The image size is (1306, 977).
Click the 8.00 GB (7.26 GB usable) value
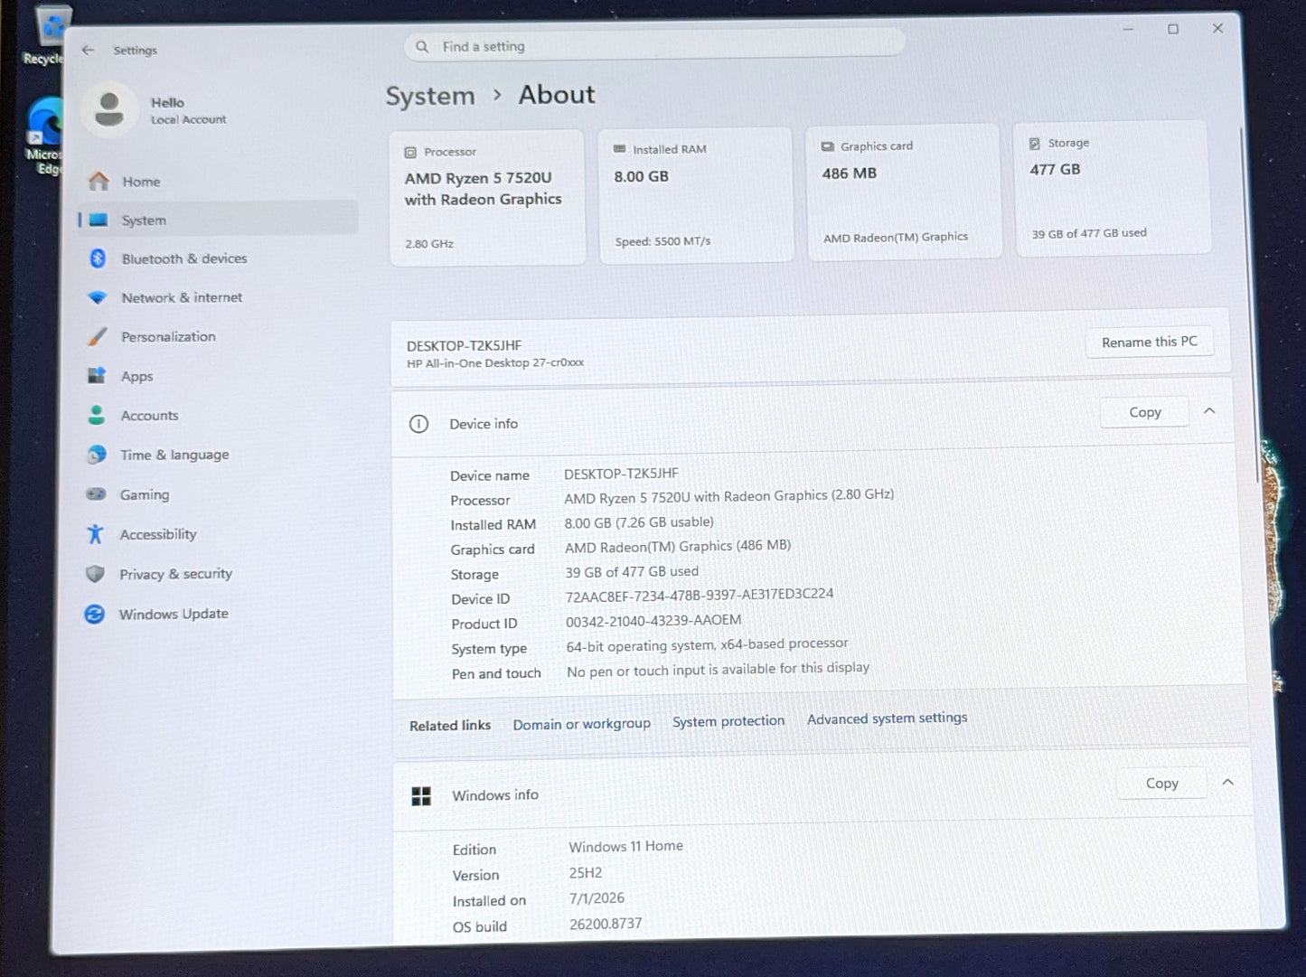pos(639,522)
